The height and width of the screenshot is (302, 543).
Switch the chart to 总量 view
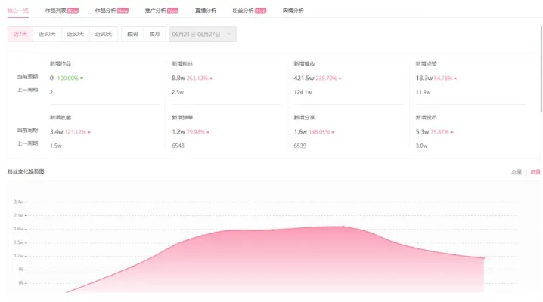517,172
